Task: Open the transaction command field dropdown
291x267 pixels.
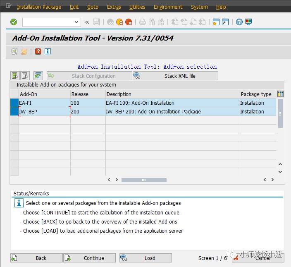Action: pos(76,22)
